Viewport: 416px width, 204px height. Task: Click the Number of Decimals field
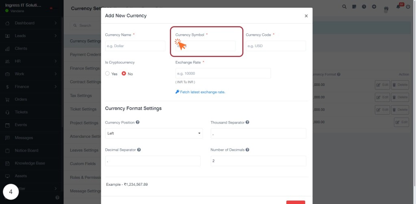click(258, 161)
